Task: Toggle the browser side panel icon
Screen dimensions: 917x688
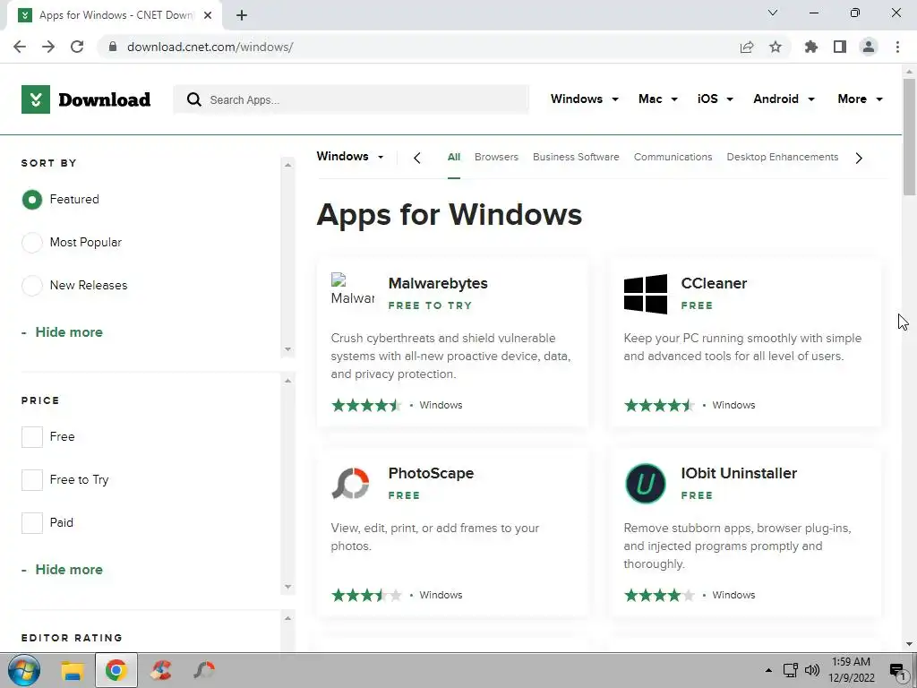Action: tap(840, 47)
